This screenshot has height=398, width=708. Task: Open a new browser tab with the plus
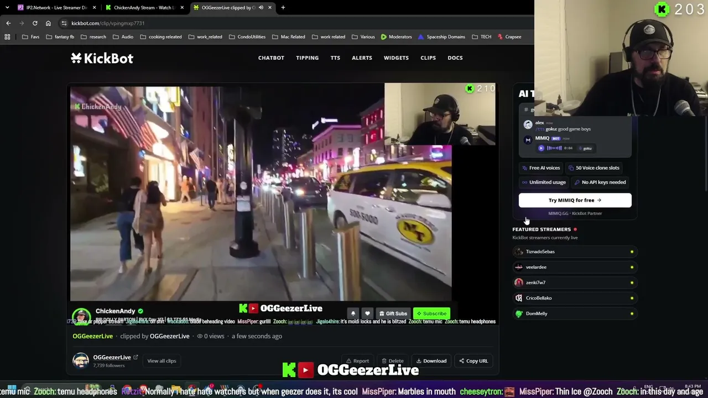283,8
